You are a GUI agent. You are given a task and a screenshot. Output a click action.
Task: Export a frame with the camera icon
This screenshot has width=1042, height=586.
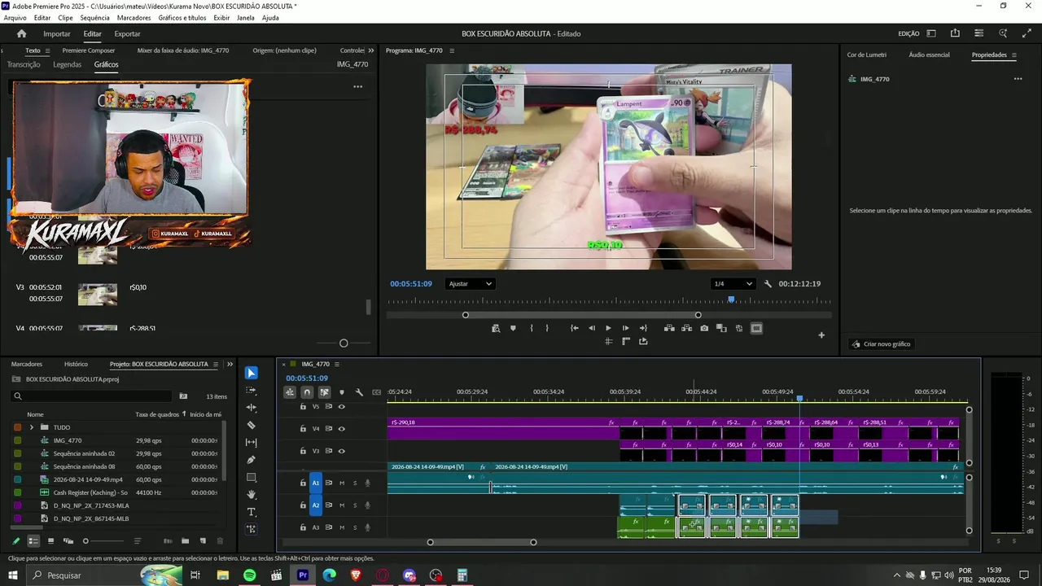(704, 328)
